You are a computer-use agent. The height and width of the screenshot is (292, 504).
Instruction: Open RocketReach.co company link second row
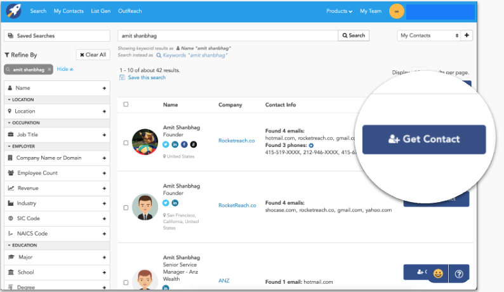coord(237,205)
